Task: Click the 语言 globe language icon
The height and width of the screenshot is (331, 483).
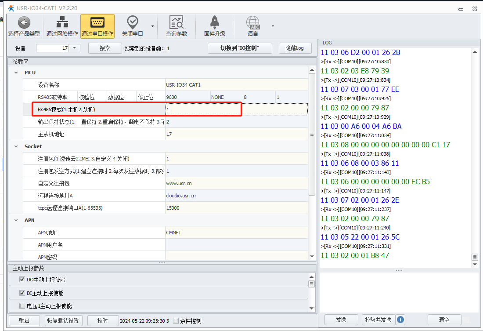Action: tap(252, 23)
